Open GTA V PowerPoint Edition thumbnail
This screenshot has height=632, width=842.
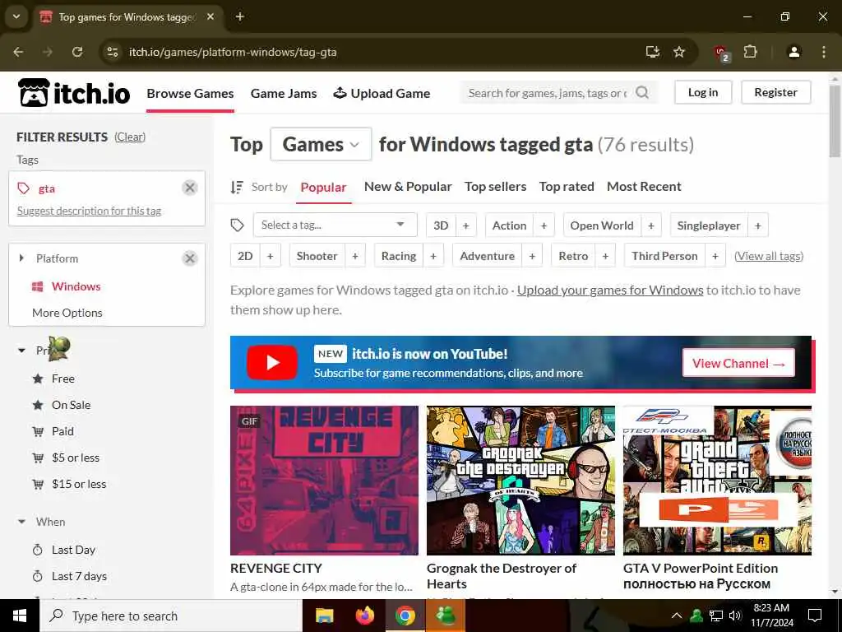tap(717, 481)
